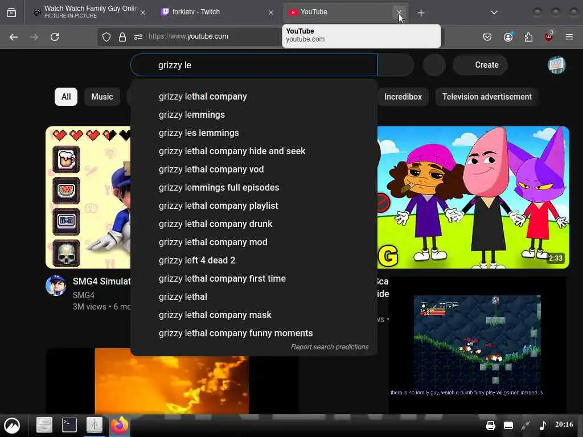Switch to forkietv - Twitch tab
This screenshot has width=583, height=437.
point(217,12)
